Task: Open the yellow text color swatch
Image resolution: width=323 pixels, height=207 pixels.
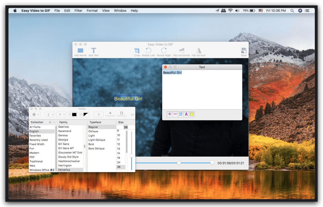Action: [192, 114]
